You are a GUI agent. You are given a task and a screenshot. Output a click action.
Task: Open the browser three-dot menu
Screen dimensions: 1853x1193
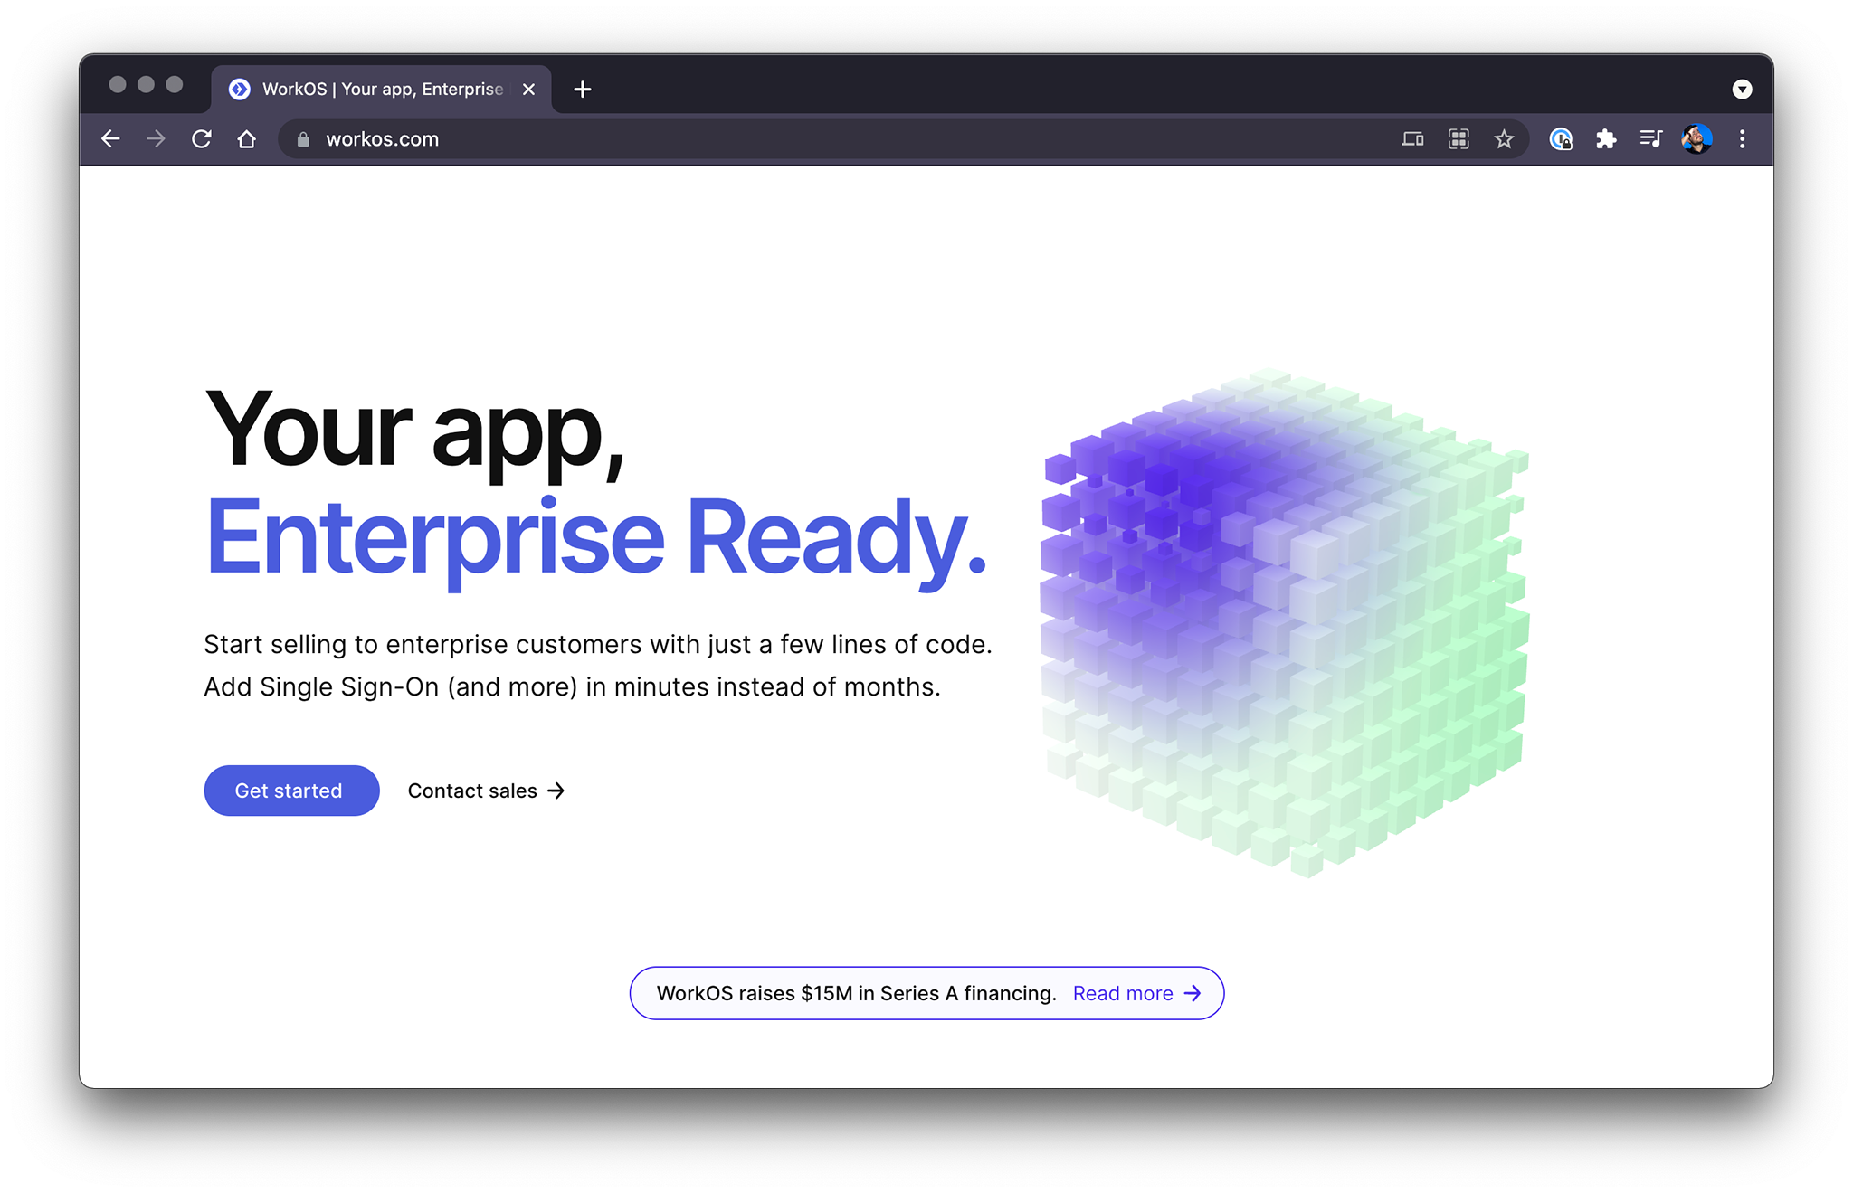pos(1742,138)
